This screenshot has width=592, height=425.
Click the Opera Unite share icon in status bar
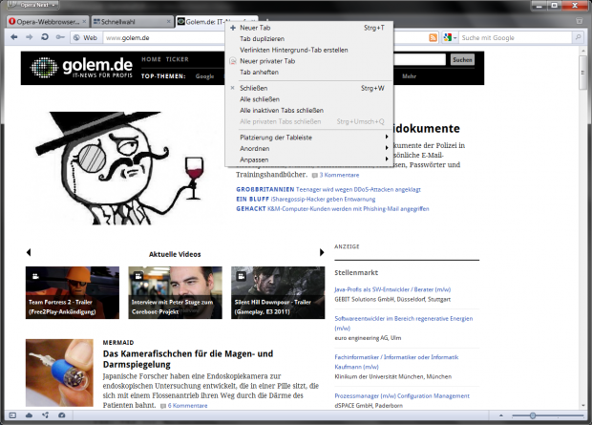[45, 416]
